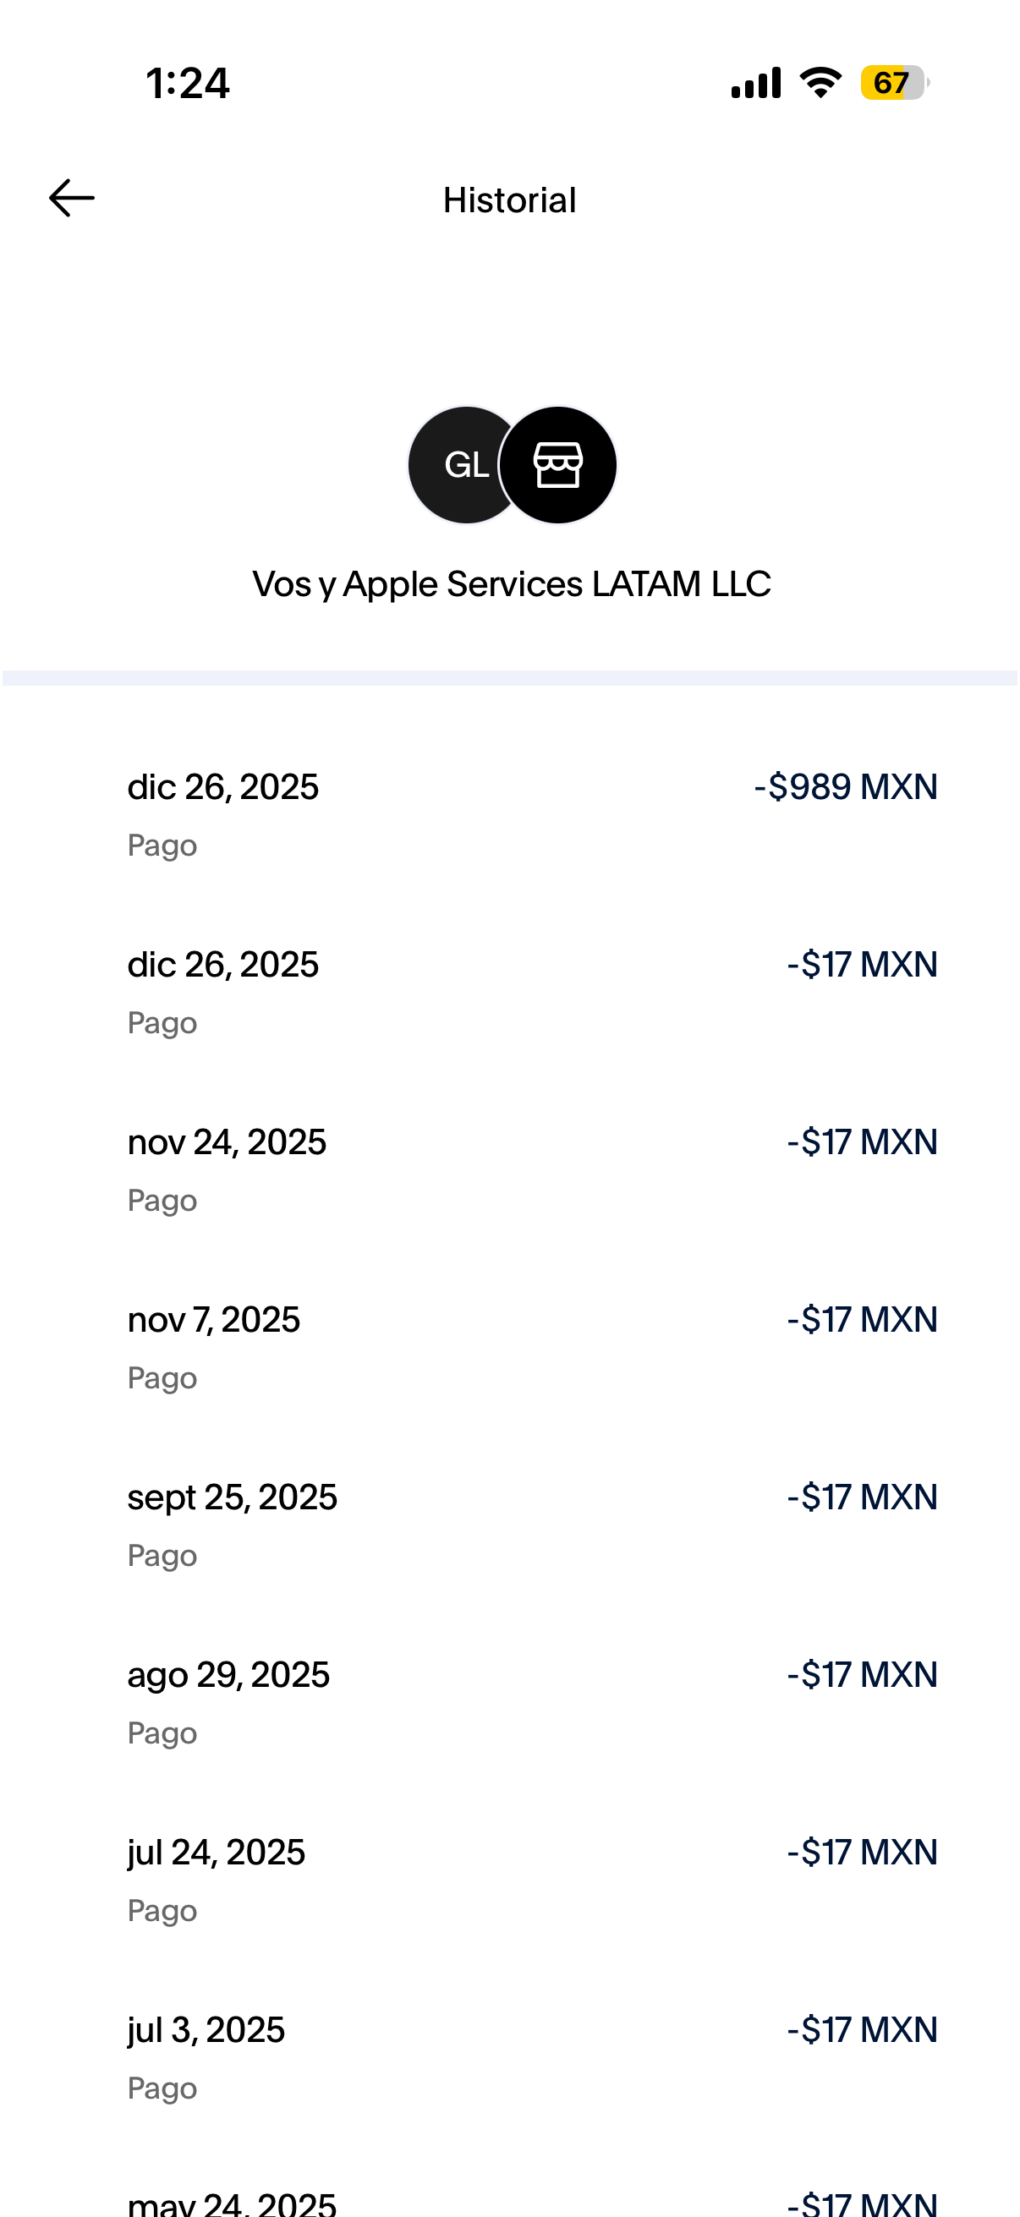
Task: Tap Vos y Apple Services LATAM LLC
Action: (512, 584)
